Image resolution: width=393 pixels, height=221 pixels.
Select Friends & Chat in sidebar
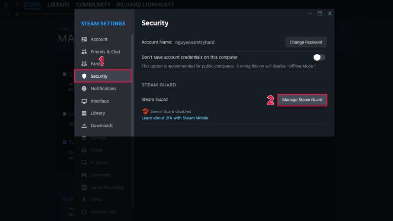coord(103,52)
